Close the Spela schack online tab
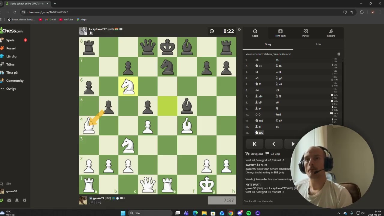The width and height of the screenshot is (384, 216). pos(47,4)
